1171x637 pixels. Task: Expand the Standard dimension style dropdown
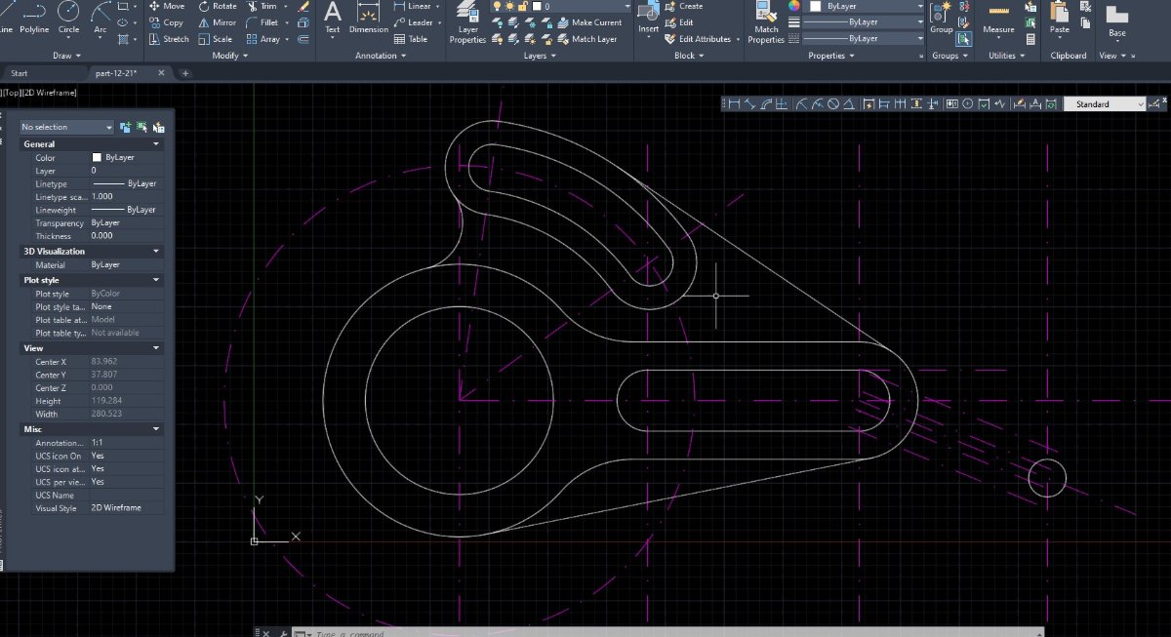coord(1104,103)
